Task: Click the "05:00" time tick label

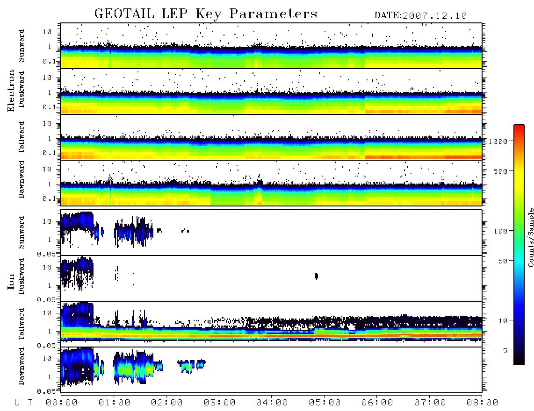Action: click(x=325, y=403)
